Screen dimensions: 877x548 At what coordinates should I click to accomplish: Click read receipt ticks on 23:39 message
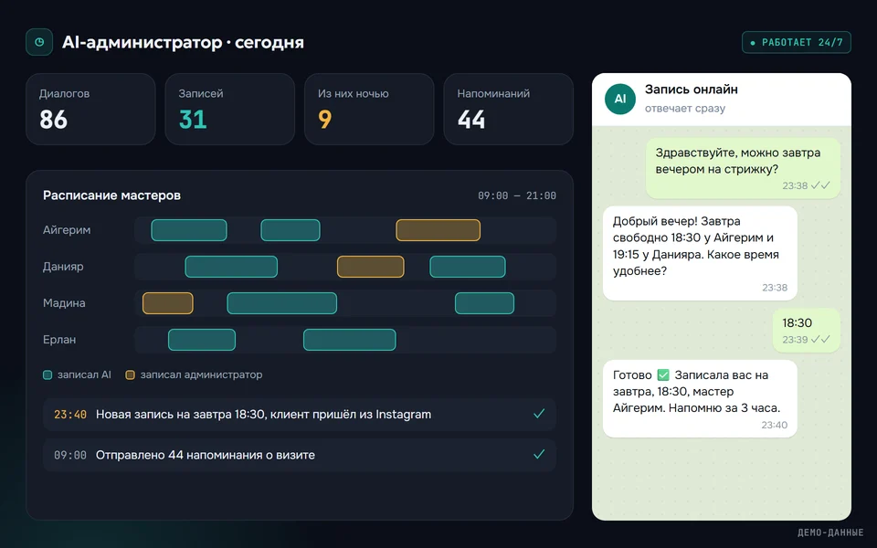point(820,339)
